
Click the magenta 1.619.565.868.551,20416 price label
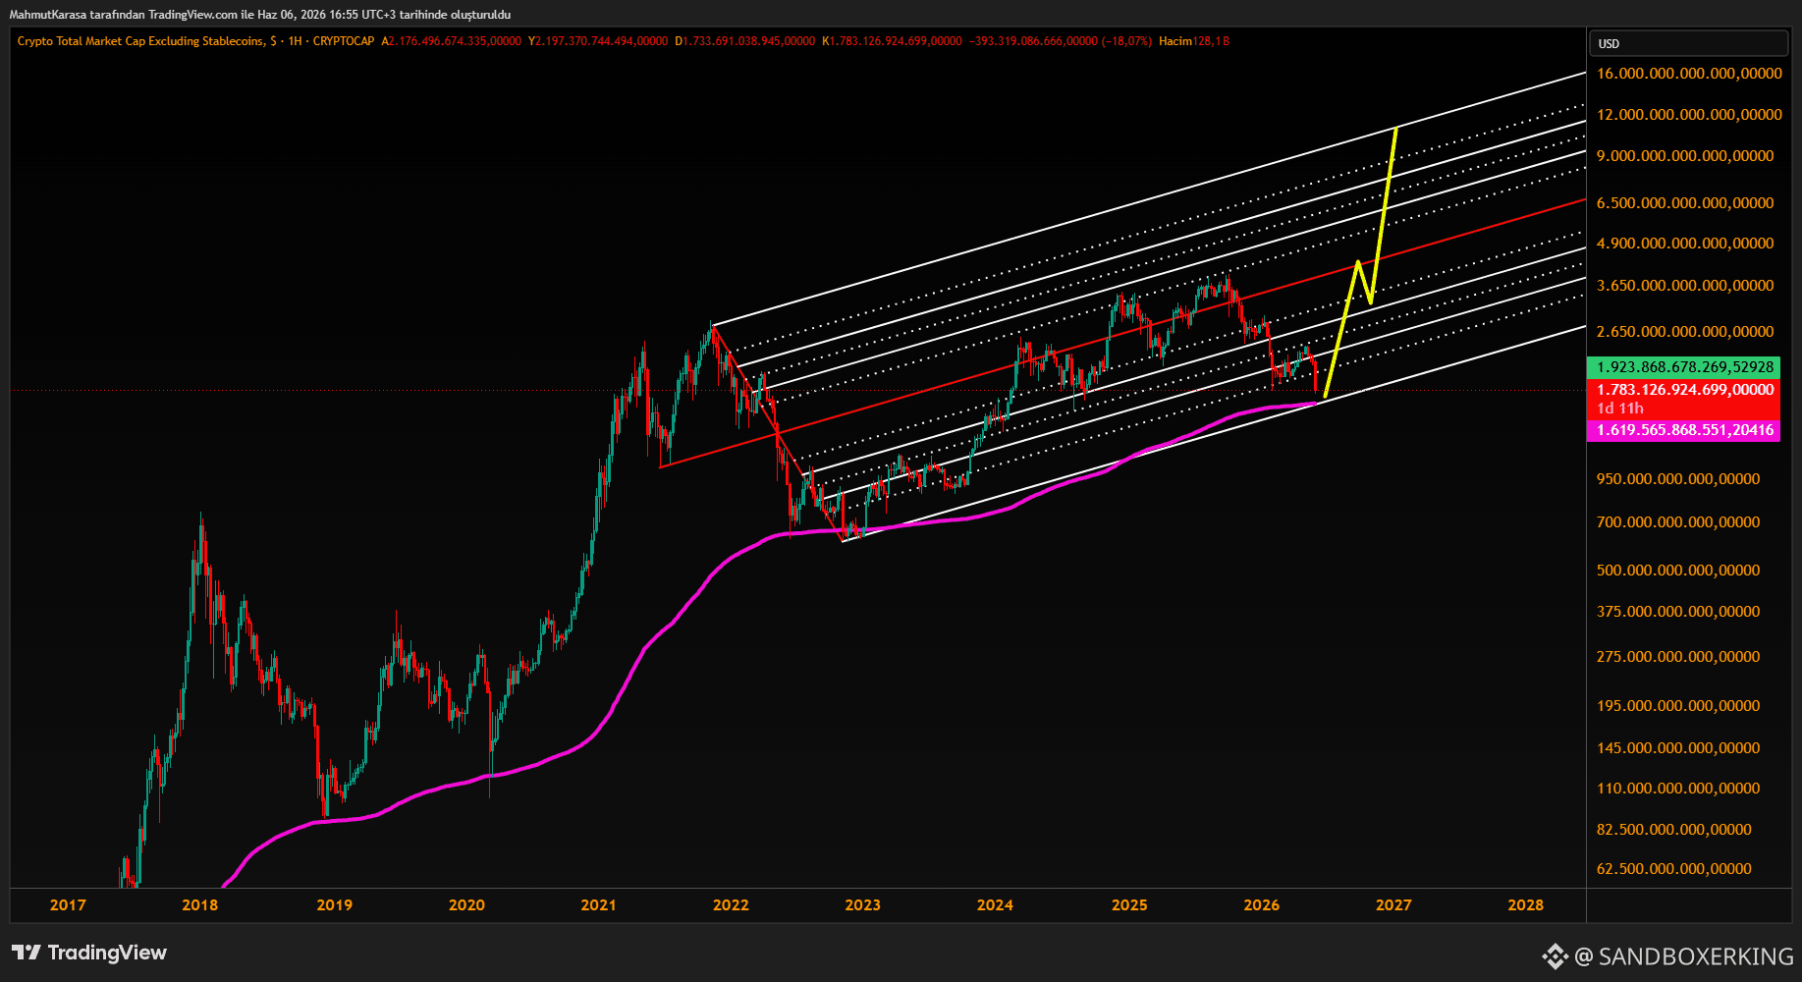click(1683, 430)
